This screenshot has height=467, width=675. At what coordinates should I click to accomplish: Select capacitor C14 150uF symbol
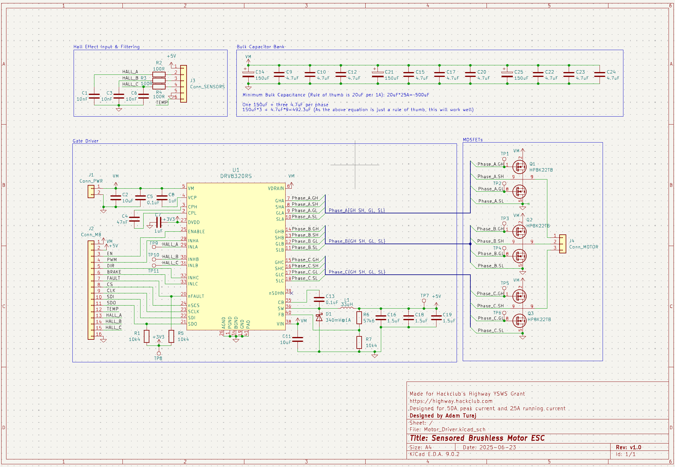point(248,74)
